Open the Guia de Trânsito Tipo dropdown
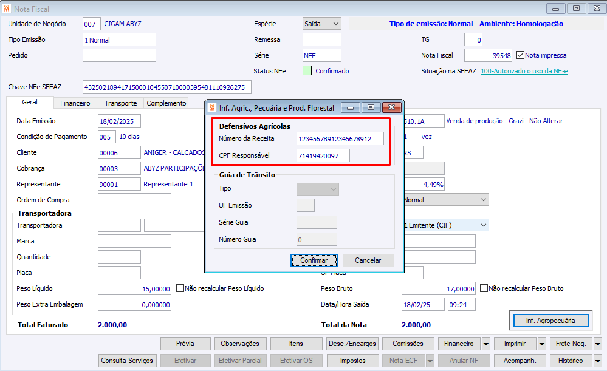 [x=318, y=189]
